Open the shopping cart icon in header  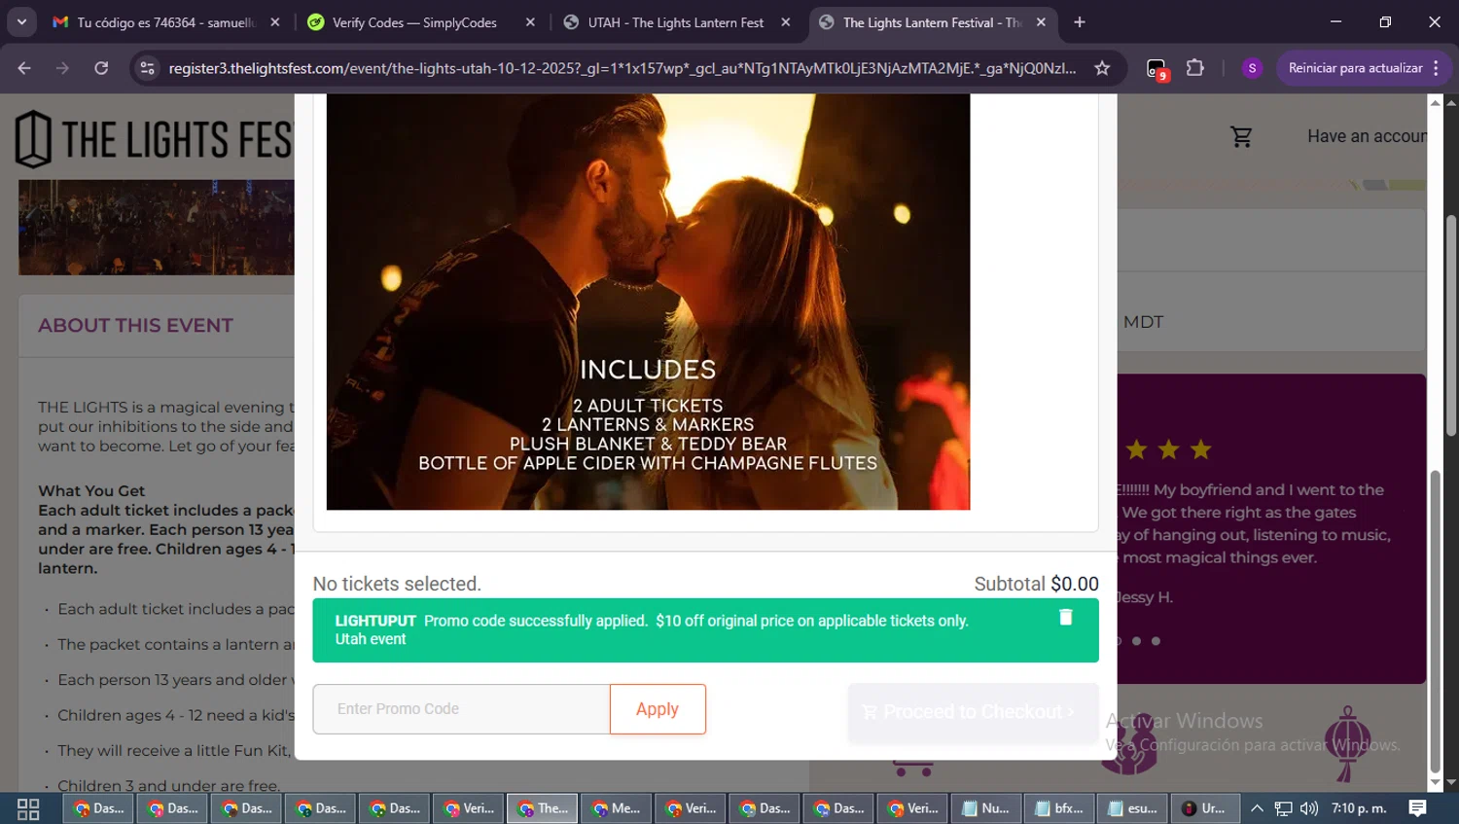point(1241,137)
